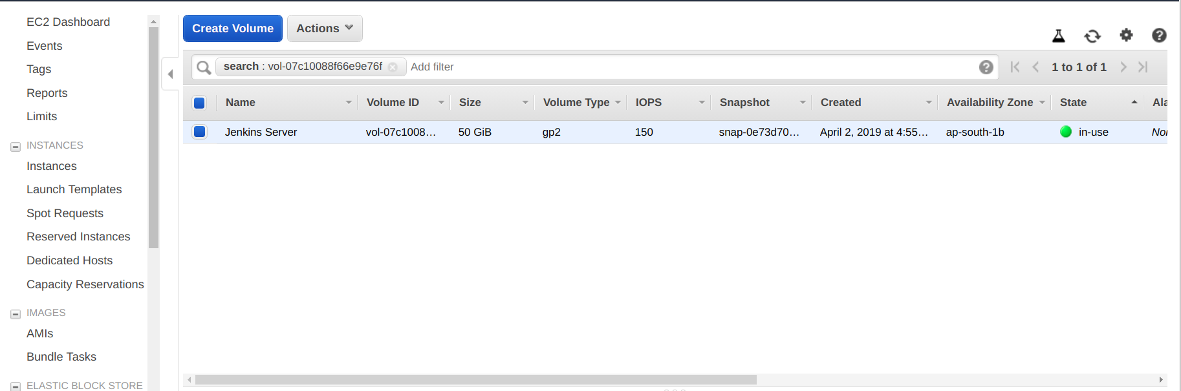Click the experiments flask icon
1181x391 pixels.
1058,36
